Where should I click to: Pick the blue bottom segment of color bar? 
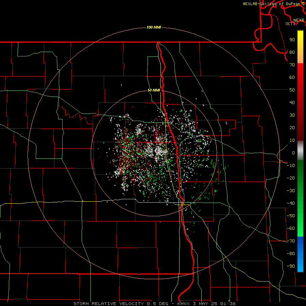coord(300,254)
